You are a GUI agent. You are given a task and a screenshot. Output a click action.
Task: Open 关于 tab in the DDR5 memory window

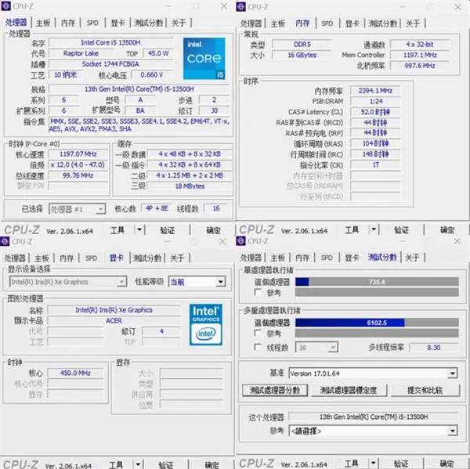coord(413,23)
